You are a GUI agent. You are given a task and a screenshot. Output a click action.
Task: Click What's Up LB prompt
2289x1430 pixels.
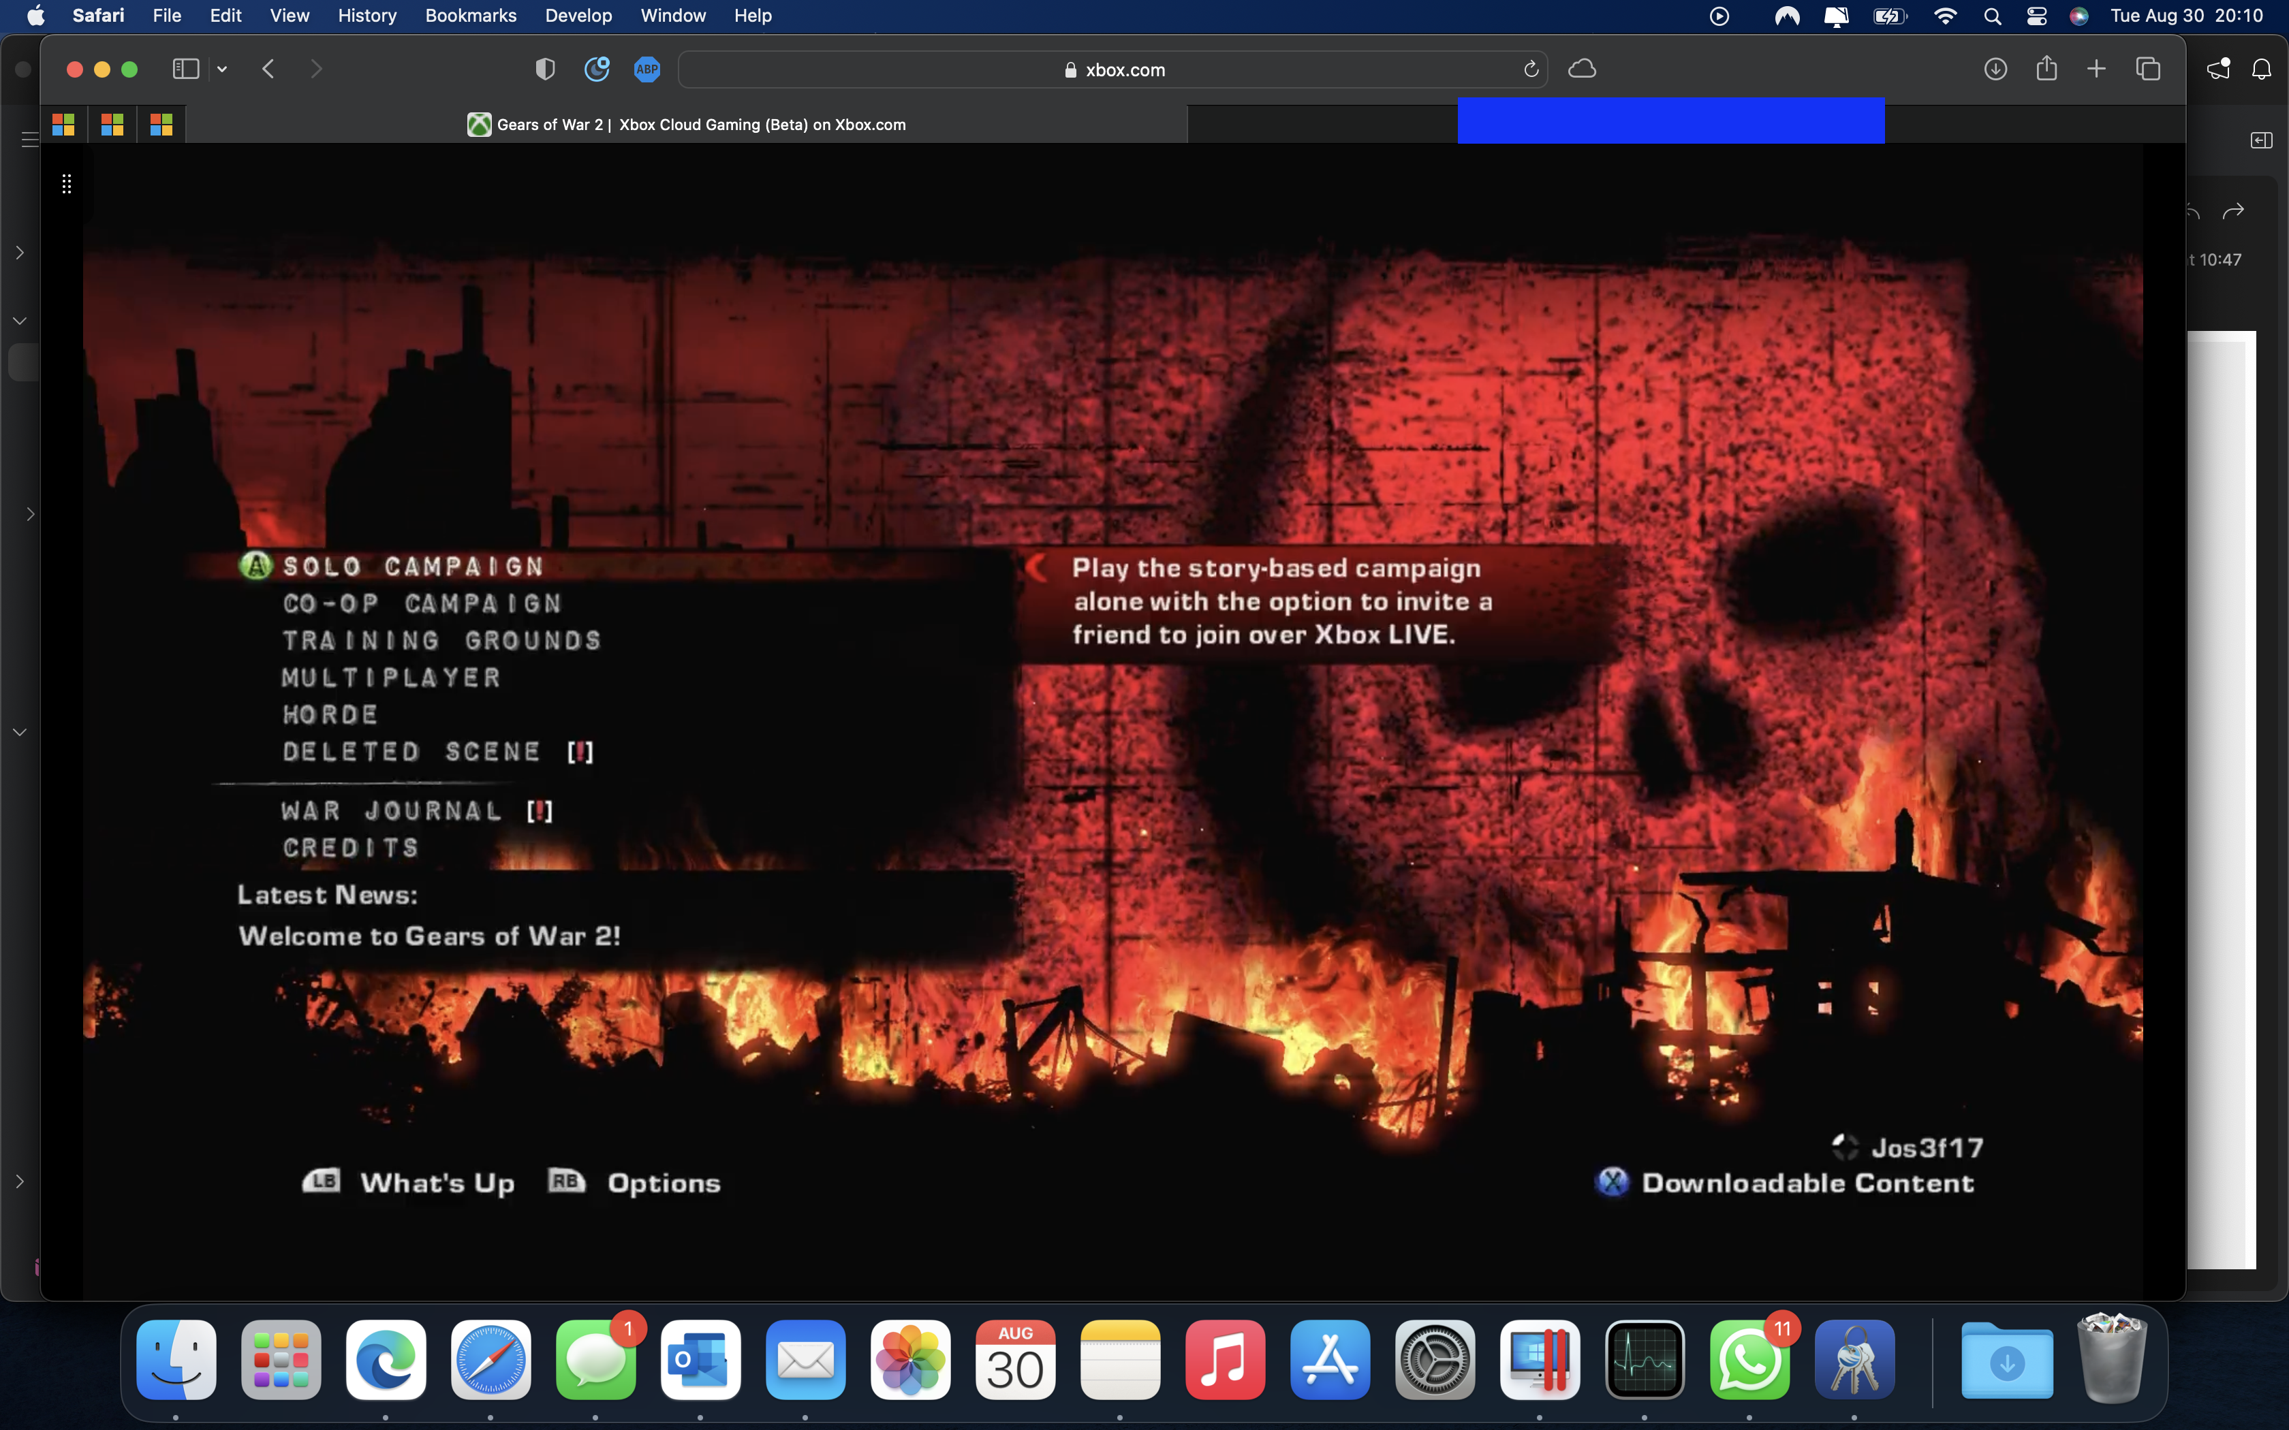tap(409, 1182)
